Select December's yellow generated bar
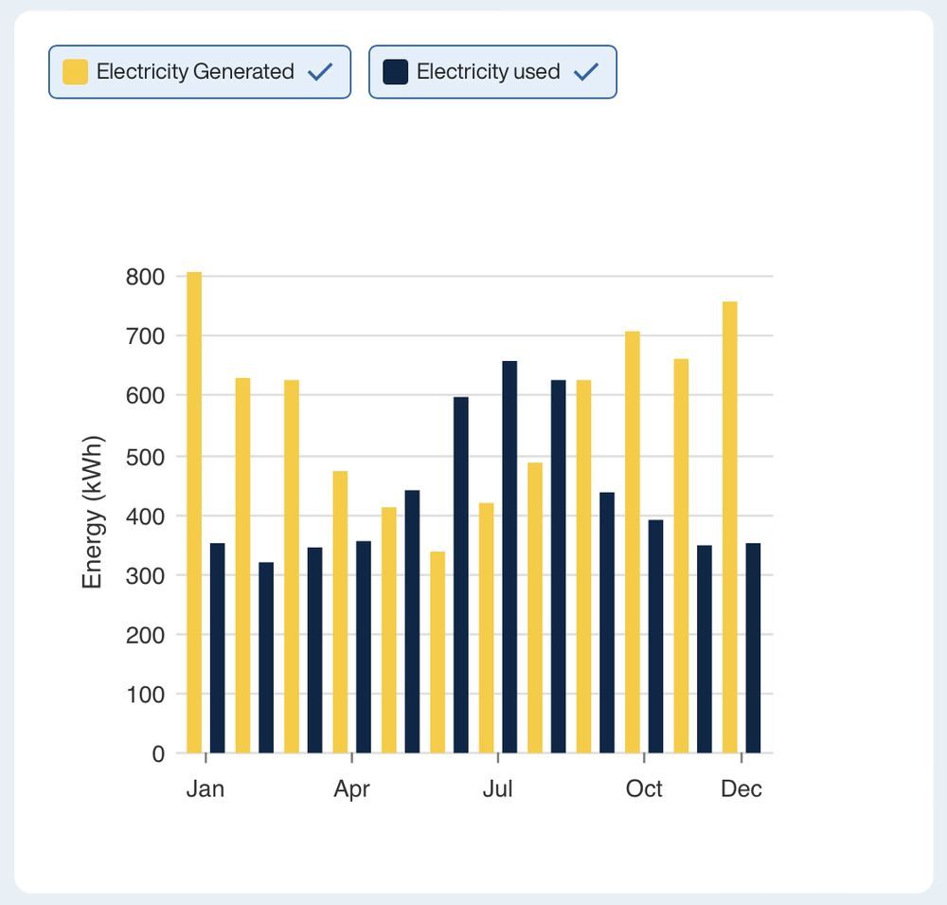947x905 pixels. pos(729,527)
